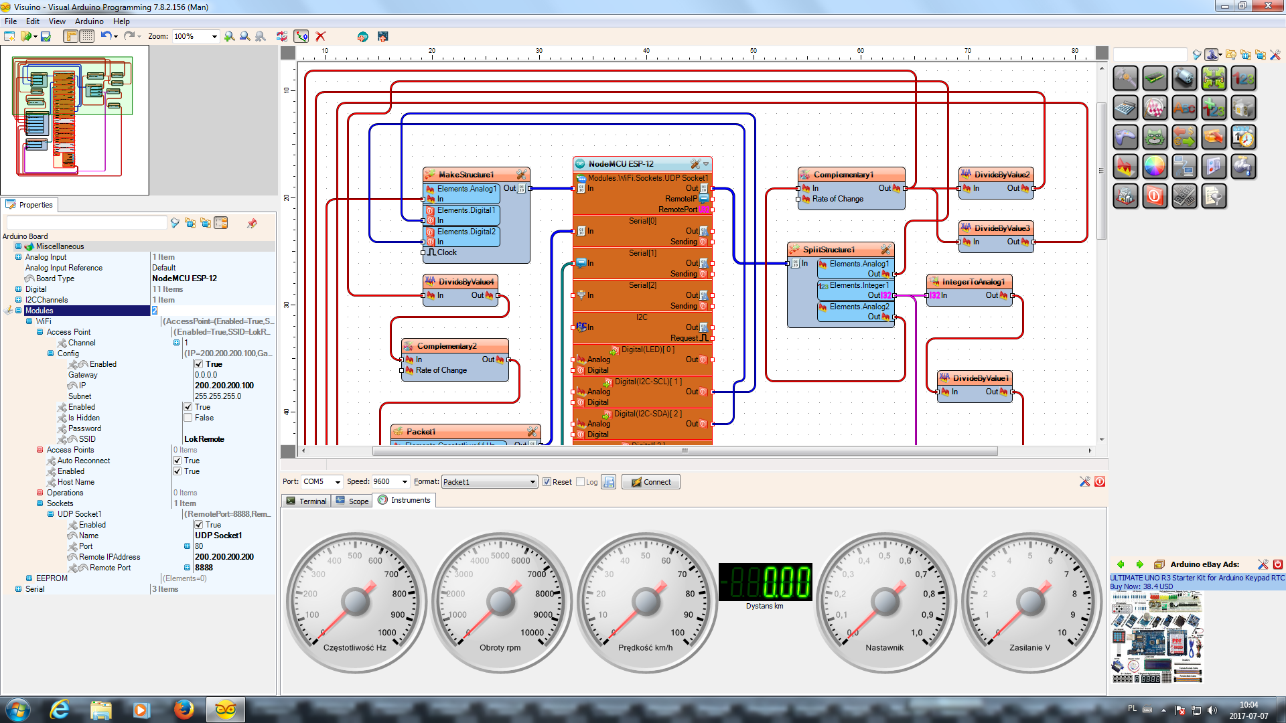Collapse the UDP Socket1 tree node
Screen dimensions: 1286x723
click(50, 514)
